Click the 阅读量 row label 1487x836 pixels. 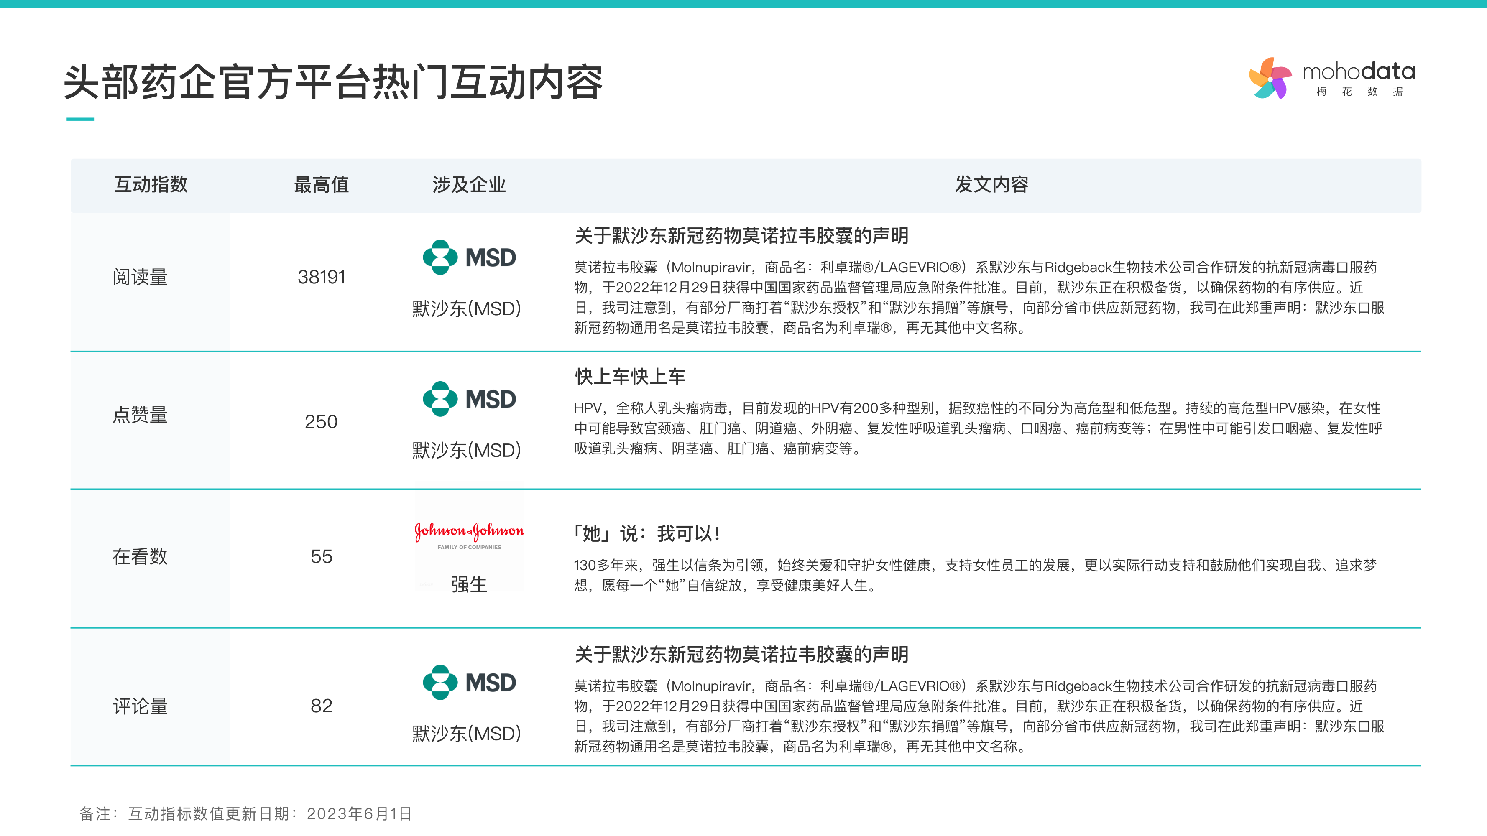(x=140, y=277)
